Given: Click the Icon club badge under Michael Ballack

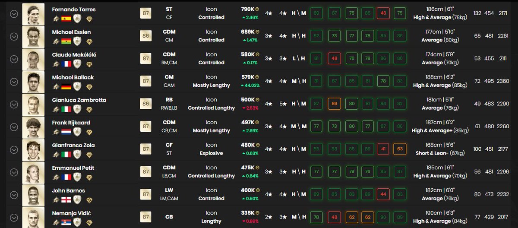Looking at the screenshot, I should [78, 87].
